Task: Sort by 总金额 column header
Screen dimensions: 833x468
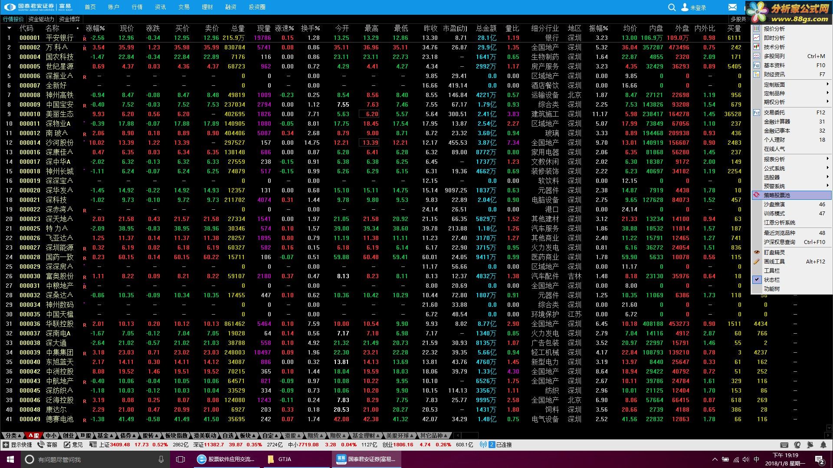Action: coord(486,28)
